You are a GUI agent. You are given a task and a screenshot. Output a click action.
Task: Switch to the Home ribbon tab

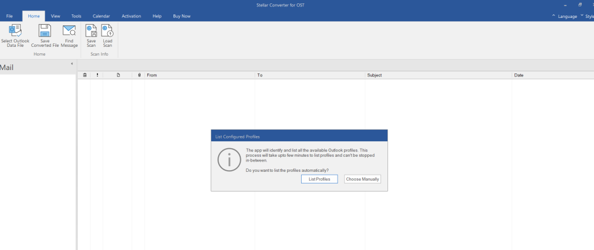coord(34,16)
